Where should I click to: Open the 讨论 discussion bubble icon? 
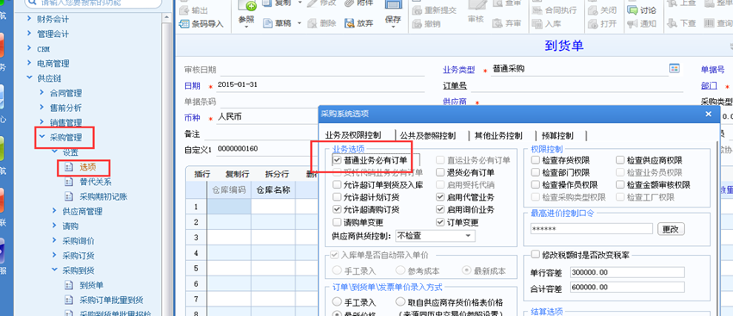(633, 9)
